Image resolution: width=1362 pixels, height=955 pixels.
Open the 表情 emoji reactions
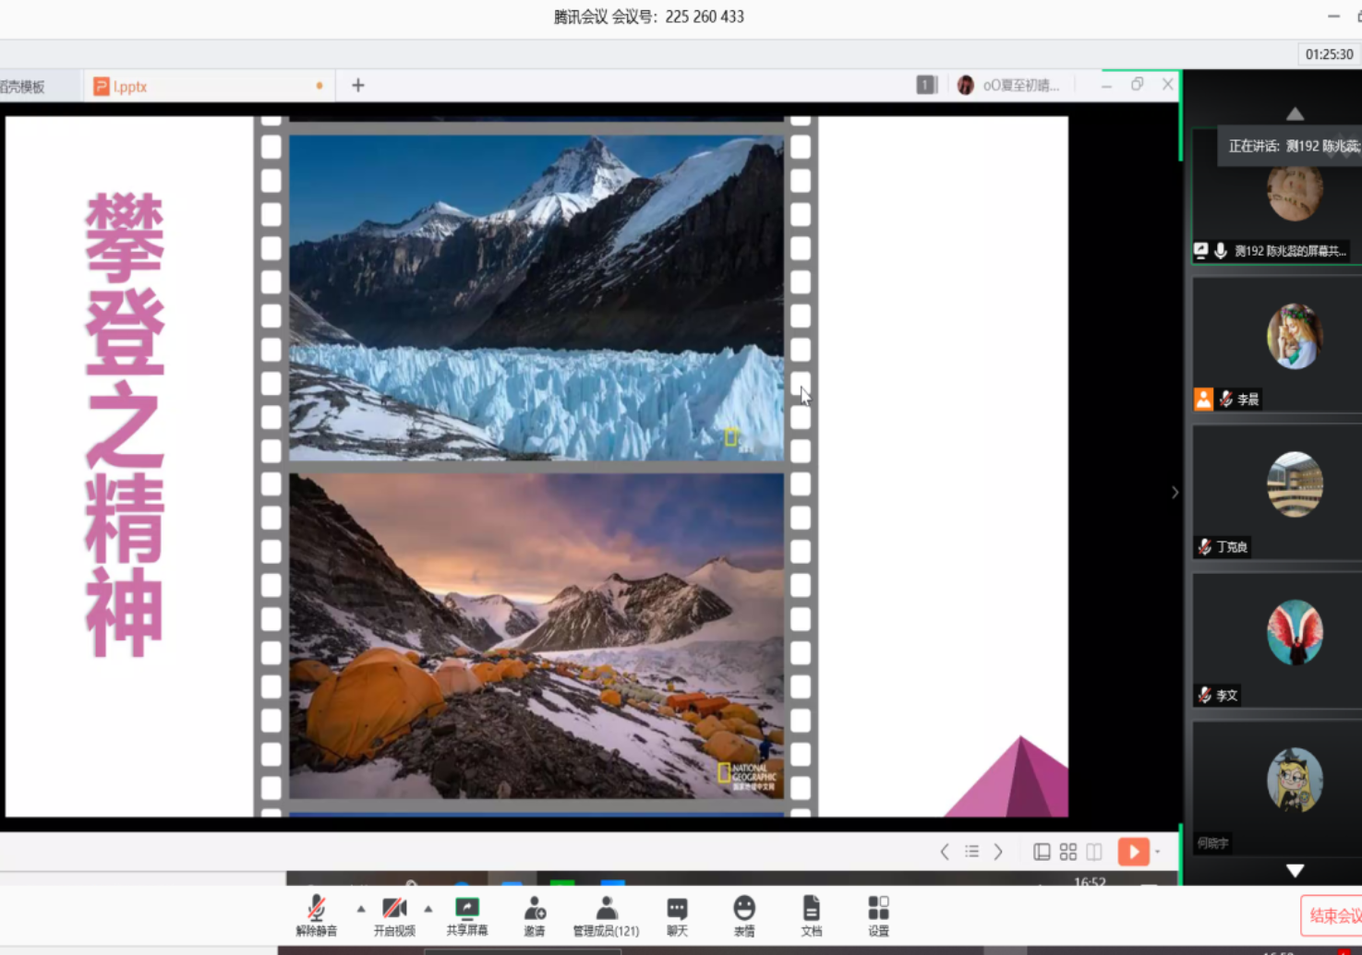(x=744, y=915)
